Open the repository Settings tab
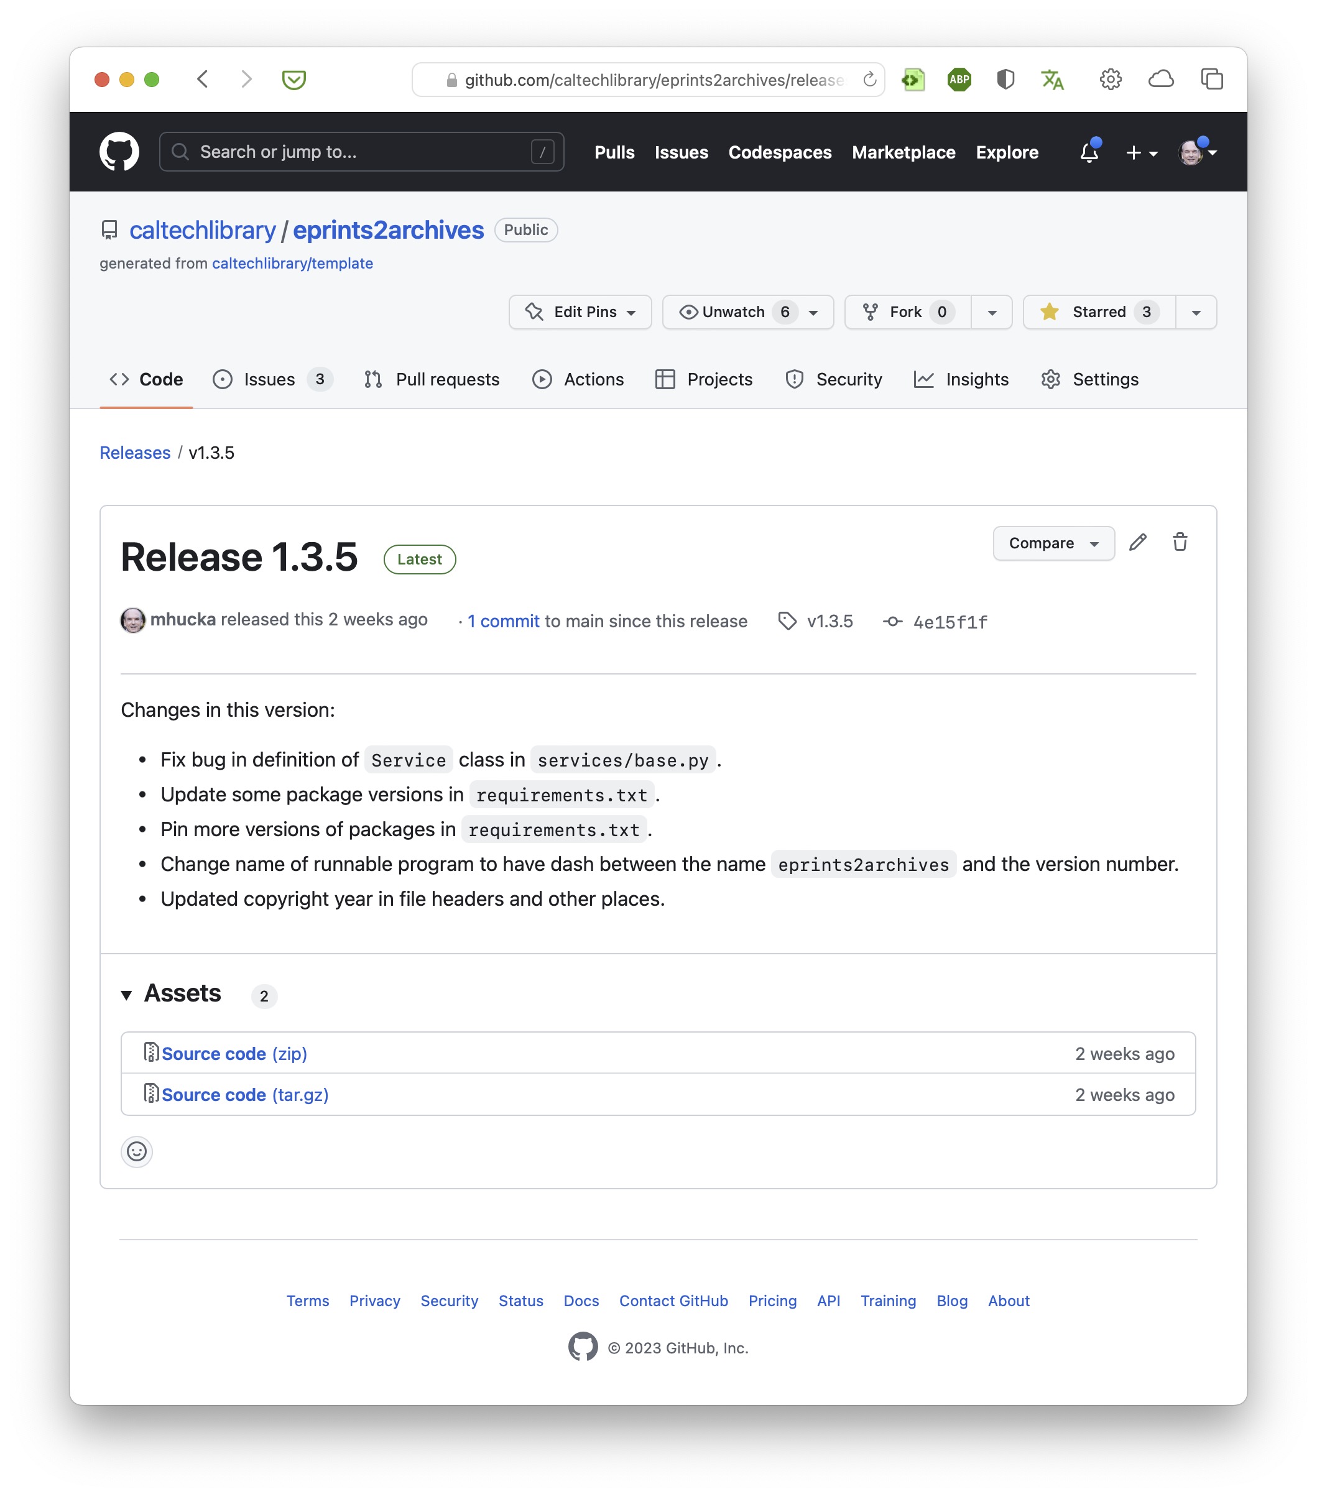The image size is (1317, 1497). [1089, 379]
